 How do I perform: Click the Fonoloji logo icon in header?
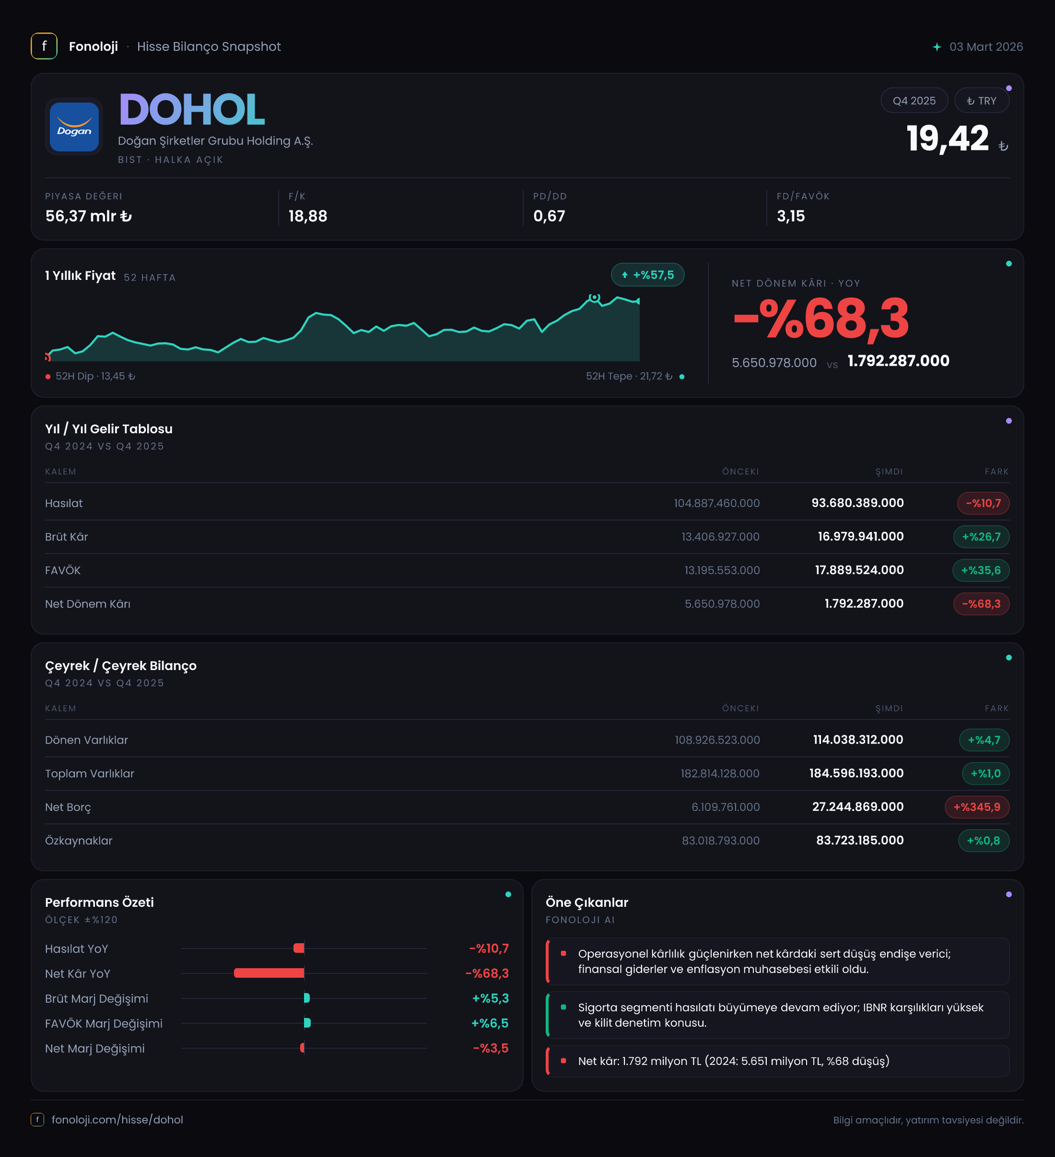pyautogui.click(x=44, y=46)
